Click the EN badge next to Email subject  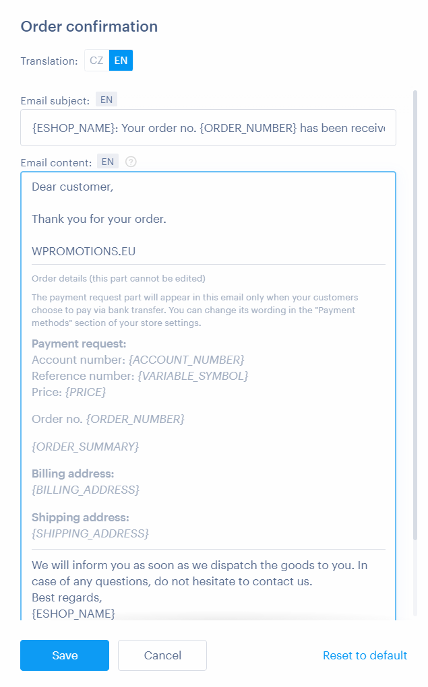point(106,100)
